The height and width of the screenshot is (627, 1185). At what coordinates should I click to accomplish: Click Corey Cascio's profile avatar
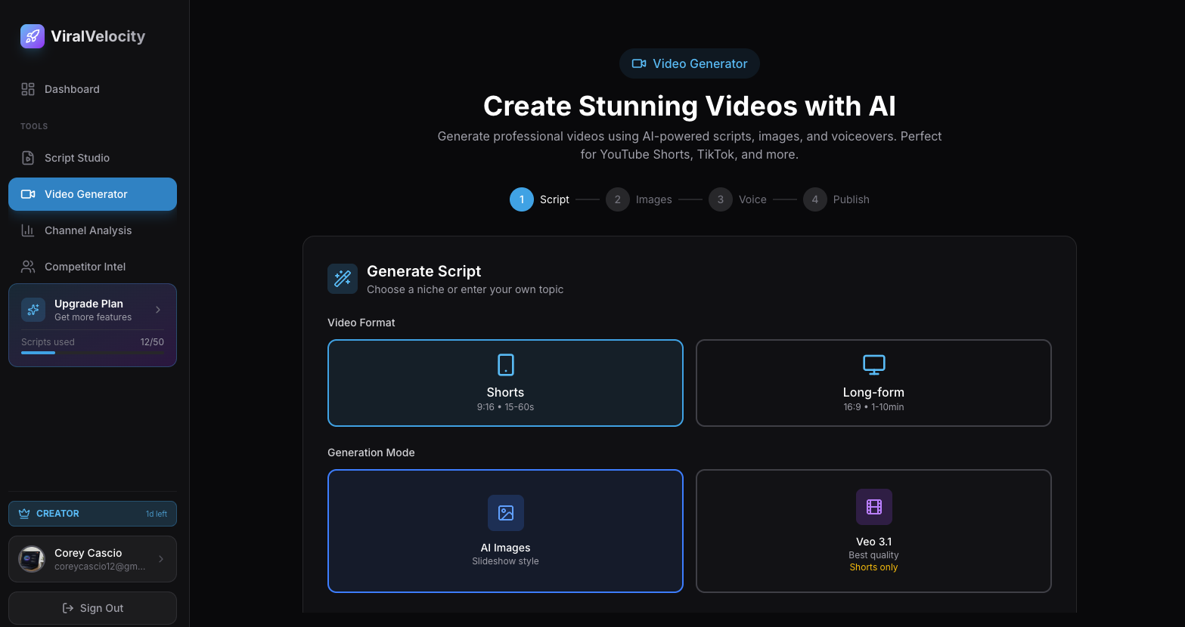coord(31,559)
